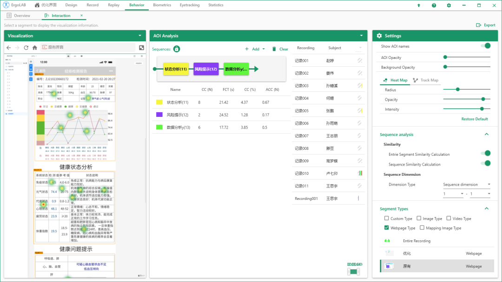Click the yellow swatch for 状态分析(11)

(x=159, y=102)
